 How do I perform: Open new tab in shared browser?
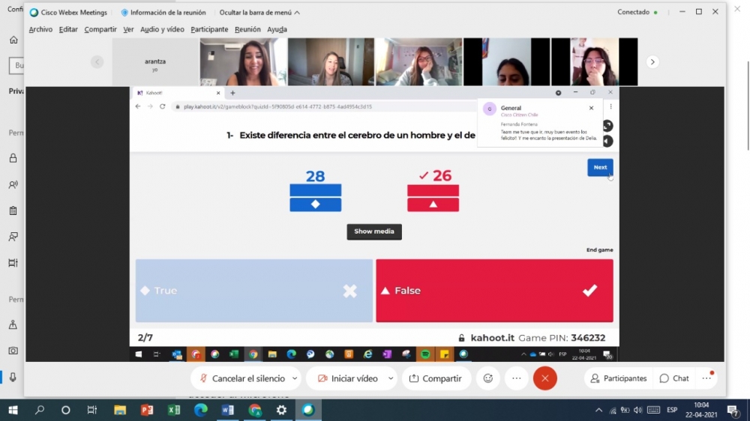[x=233, y=93]
